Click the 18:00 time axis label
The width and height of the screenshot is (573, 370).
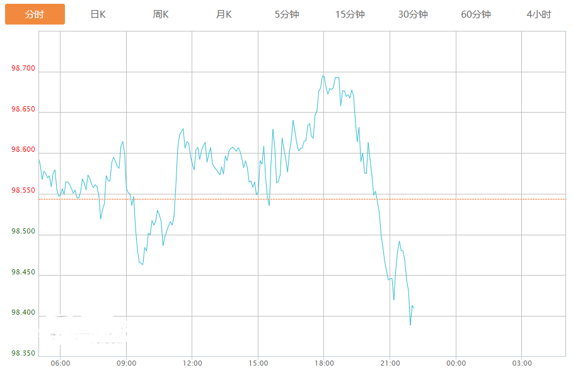tap(324, 363)
